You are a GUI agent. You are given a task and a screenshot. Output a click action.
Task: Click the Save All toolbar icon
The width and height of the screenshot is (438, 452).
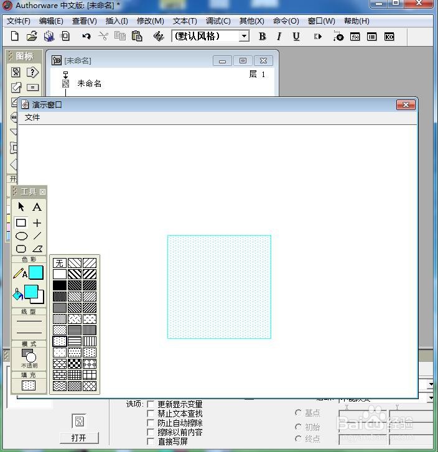coord(49,36)
